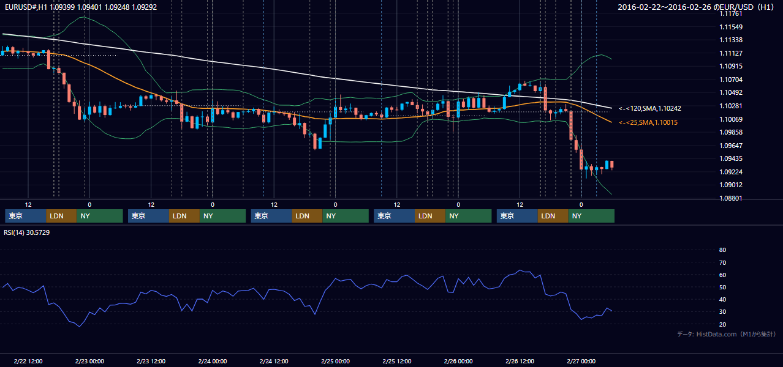Select the 2/25 00:00 time label

[x=335, y=361]
